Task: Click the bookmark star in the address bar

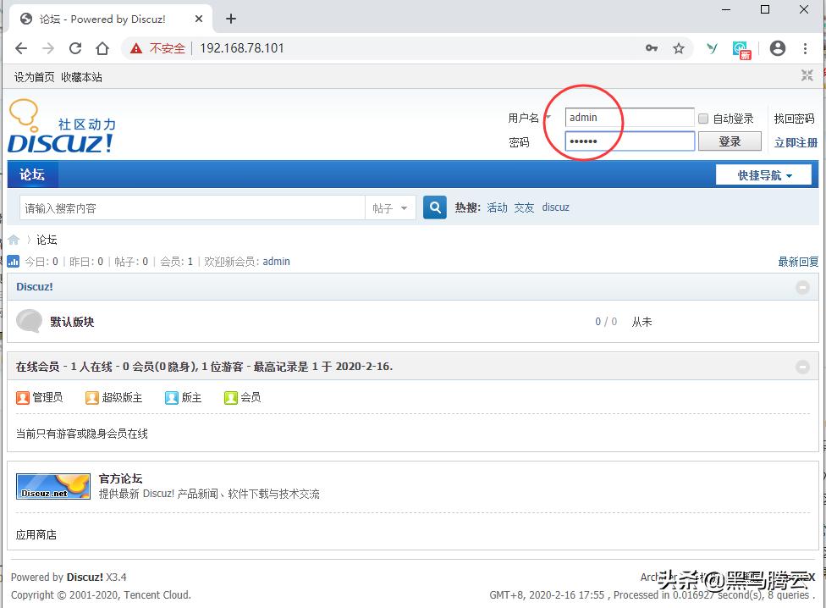Action: coord(679,48)
